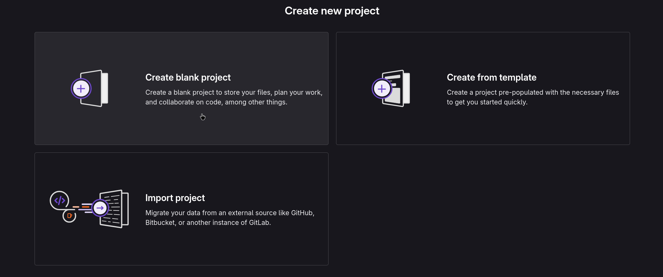Screen dimensions: 663x277
Task: Select the highlighted Create blank project card
Action: pos(182,129)
